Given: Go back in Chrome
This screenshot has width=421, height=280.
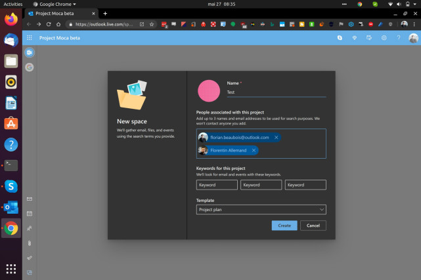Looking at the screenshot, I should click(29, 24).
